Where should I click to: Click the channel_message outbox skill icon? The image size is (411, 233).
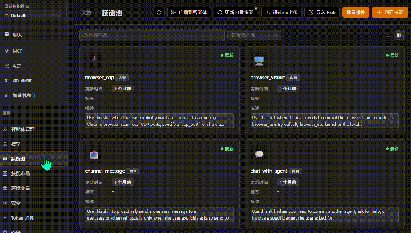coord(94,154)
